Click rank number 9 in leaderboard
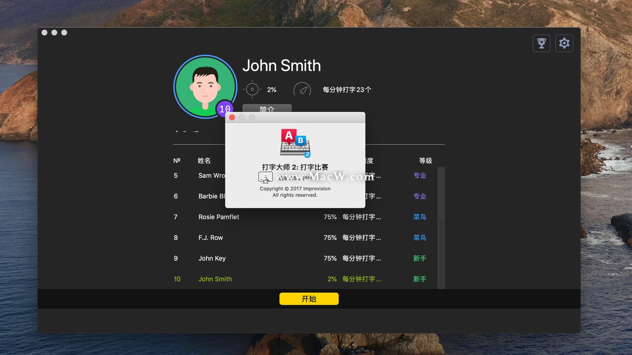This screenshot has height=355, width=632. coord(176,258)
